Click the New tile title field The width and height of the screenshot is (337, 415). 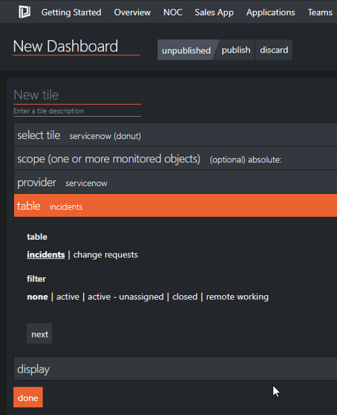tap(77, 96)
